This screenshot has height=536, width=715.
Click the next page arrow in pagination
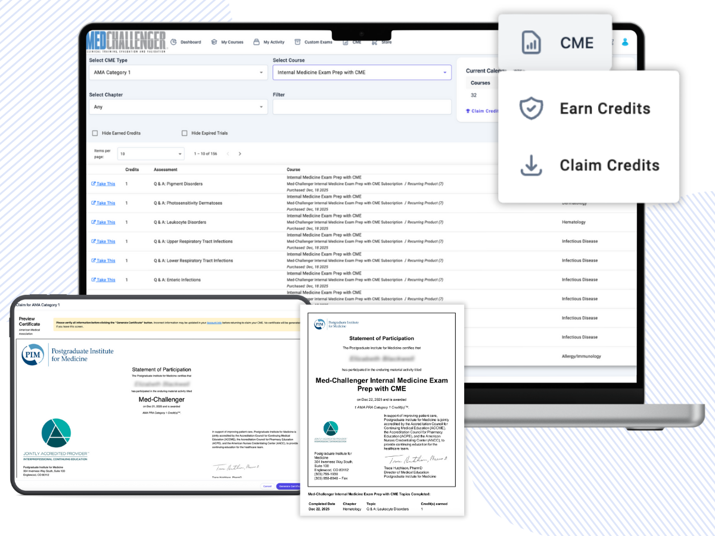240,153
